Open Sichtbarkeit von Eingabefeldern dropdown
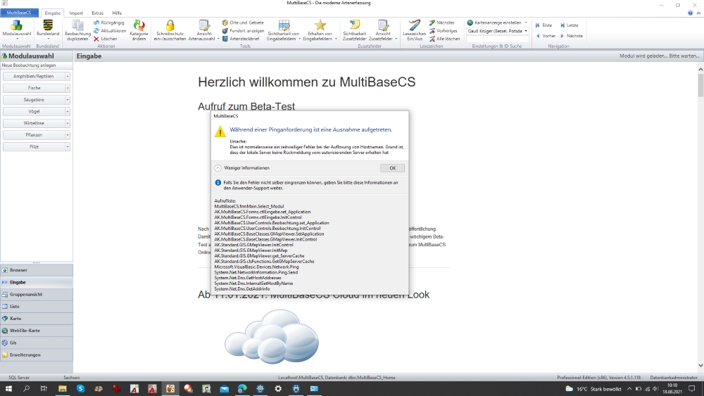This screenshot has width=704, height=396. click(x=283, y=30)
